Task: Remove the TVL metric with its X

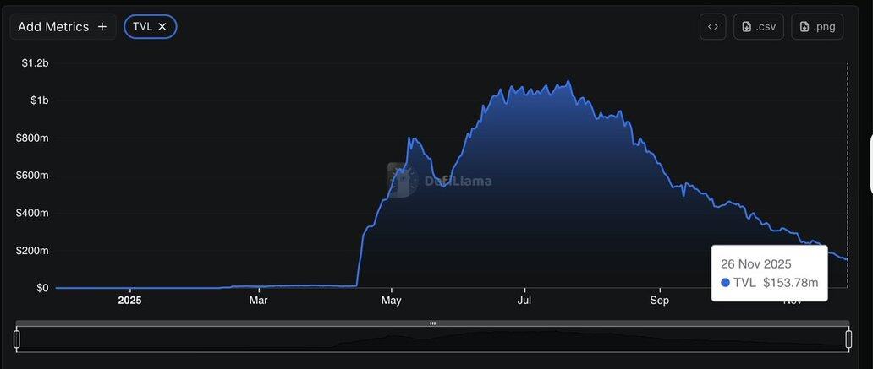Action: (162, 27)
